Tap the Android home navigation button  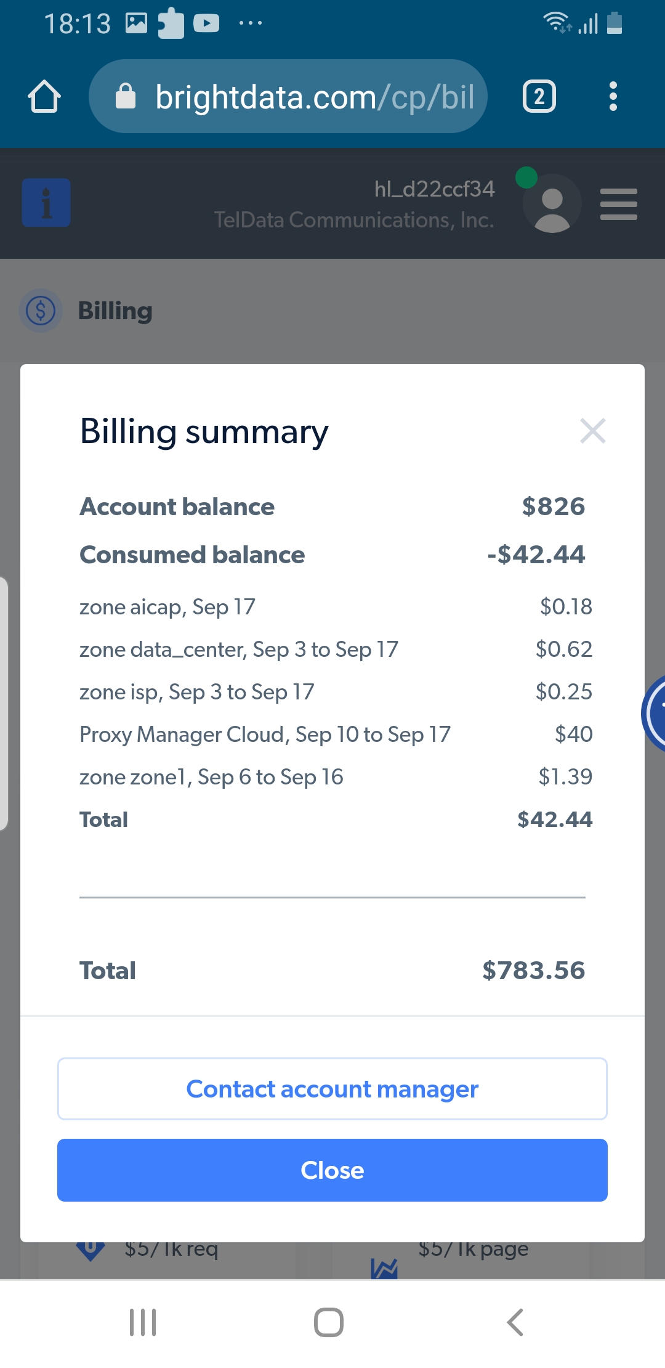click(x=329, y=1322)
